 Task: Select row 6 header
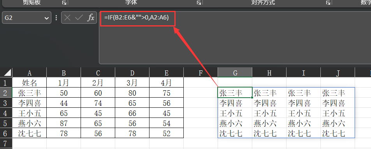6,133
